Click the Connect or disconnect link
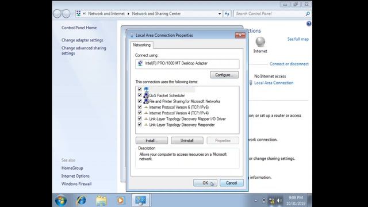Viewport: 368px width, 207px height. pyautogui.click(x=289, y=64)
